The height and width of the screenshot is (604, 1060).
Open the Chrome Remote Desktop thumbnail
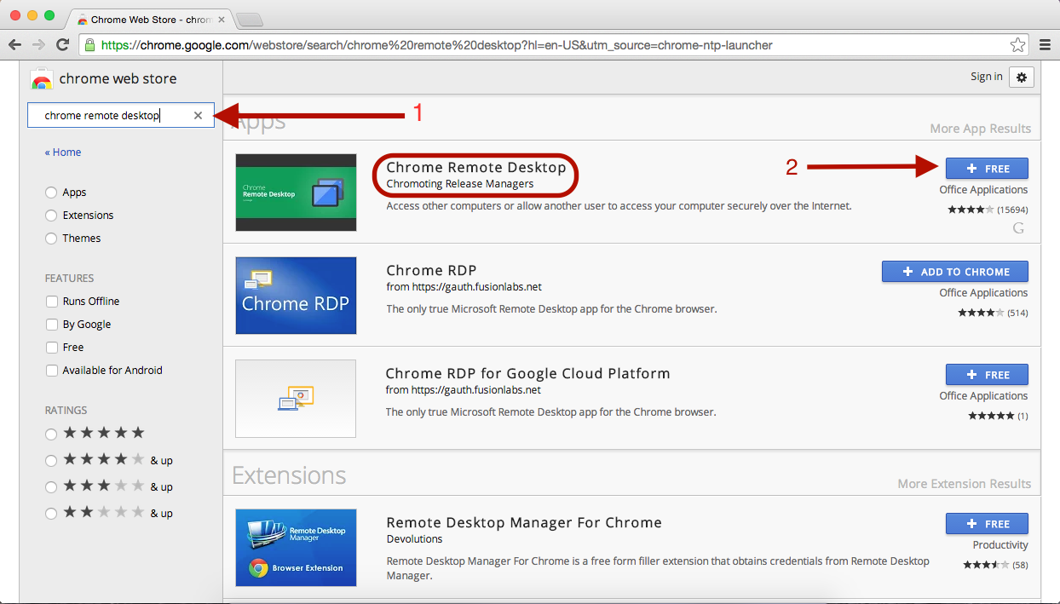click(x=296, y=193)
